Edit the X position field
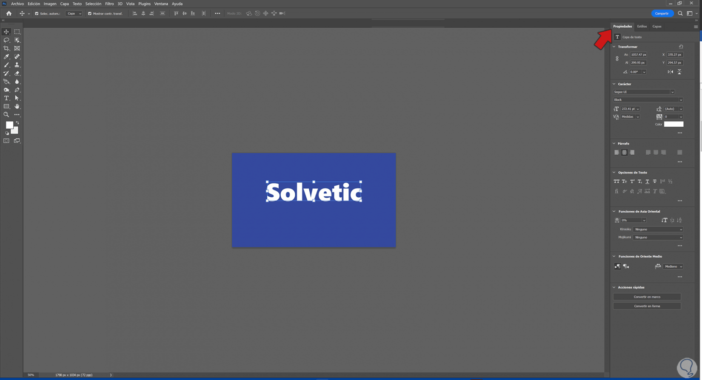Viewport: 702px width, 380px height. point(675,55)
